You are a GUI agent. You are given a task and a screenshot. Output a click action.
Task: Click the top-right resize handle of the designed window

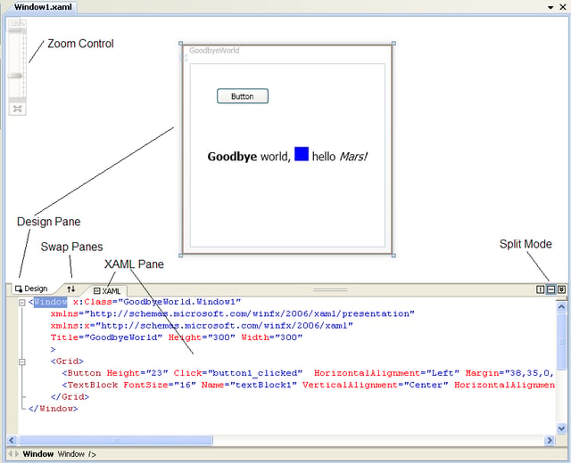393,44
